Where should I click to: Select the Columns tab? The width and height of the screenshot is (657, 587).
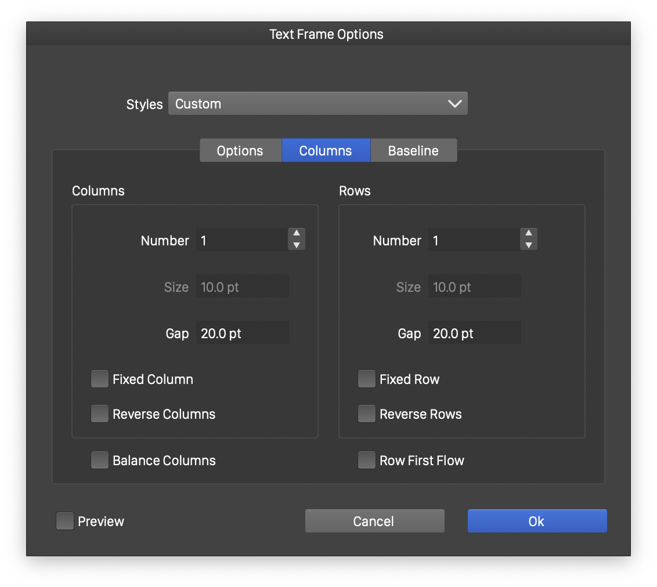326,151
